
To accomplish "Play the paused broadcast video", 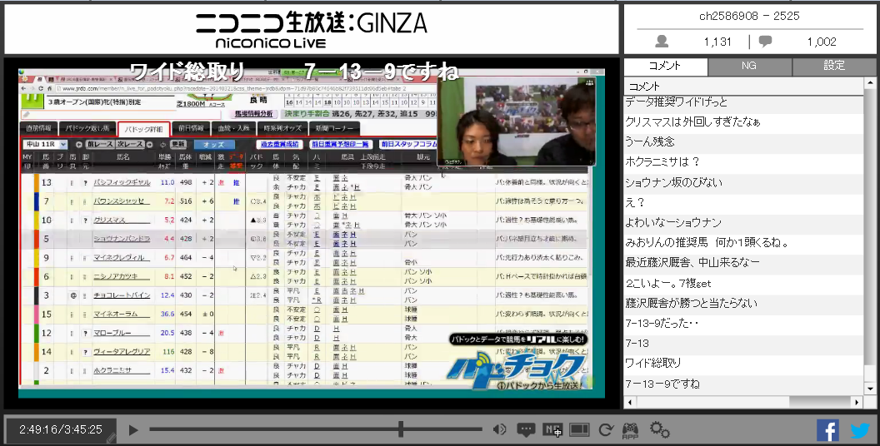I will pyautogui.click(x=133, y=430).
